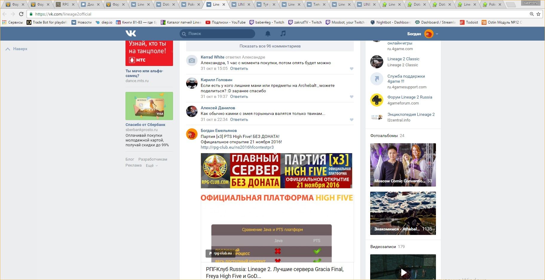545x280 pixels.
Task: Show all 96 comments
Action: point(270,46)
